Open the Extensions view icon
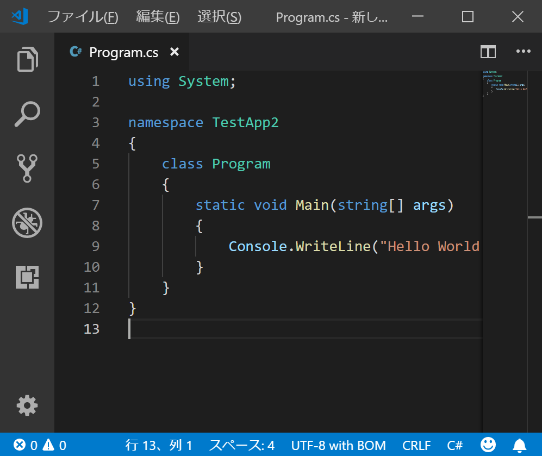542x456 pixels. 27,278
